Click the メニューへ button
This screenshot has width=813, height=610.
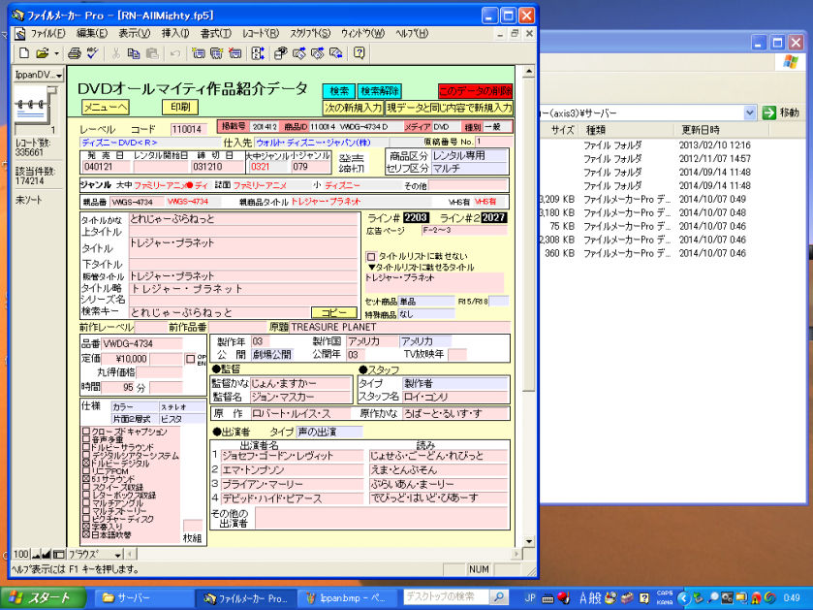click(x=106, y=108)
